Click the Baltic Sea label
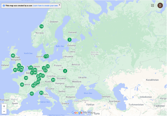The image size is (167, 116). tap(60, 46)
